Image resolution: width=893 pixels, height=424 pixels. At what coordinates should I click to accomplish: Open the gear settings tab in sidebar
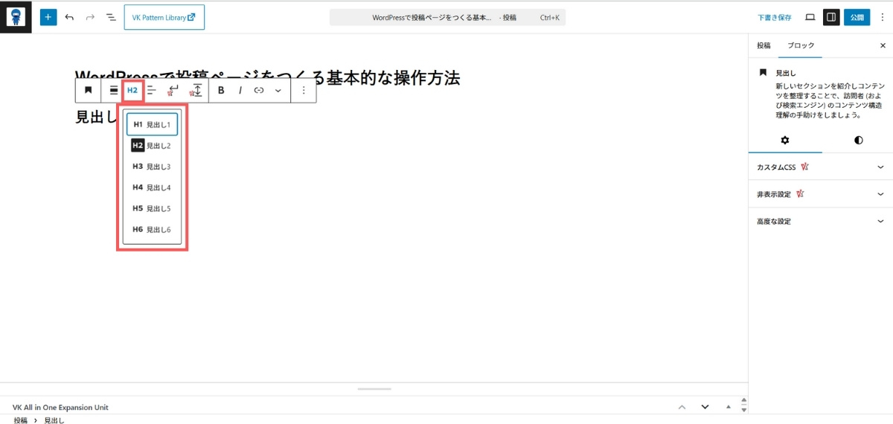tap(784, 140)
